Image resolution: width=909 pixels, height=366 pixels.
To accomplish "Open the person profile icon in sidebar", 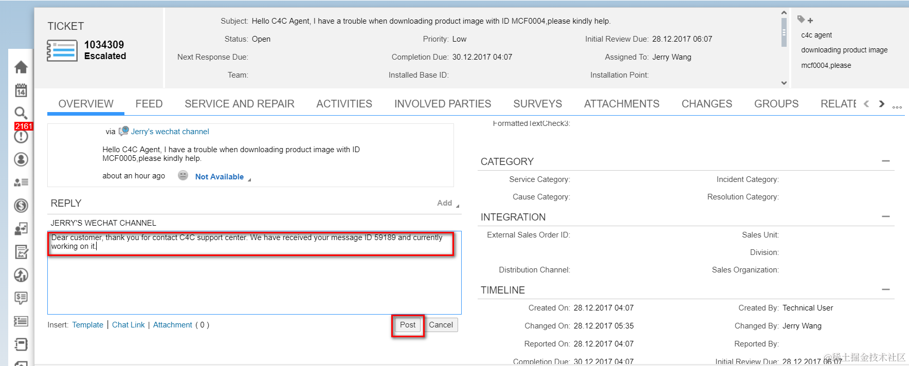I will [x=21, y=159].
